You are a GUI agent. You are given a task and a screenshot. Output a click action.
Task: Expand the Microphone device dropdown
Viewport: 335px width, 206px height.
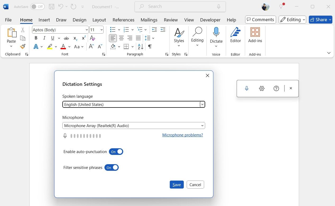202,126
